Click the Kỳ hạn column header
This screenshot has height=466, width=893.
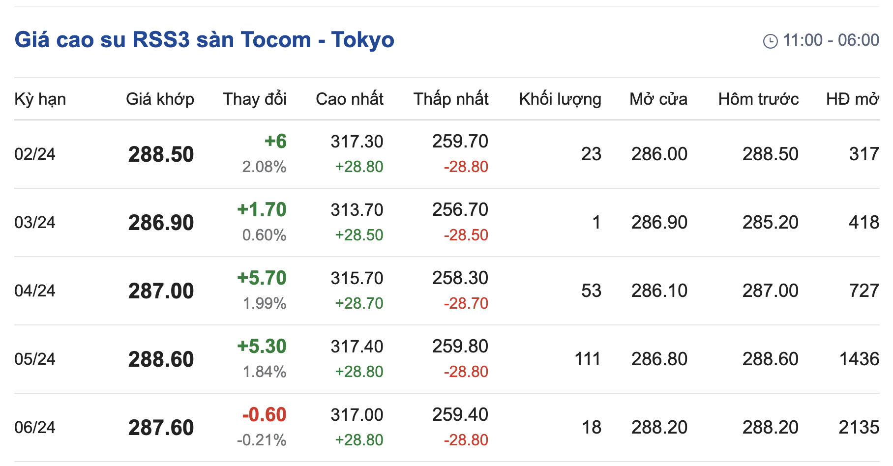point(40,99)
